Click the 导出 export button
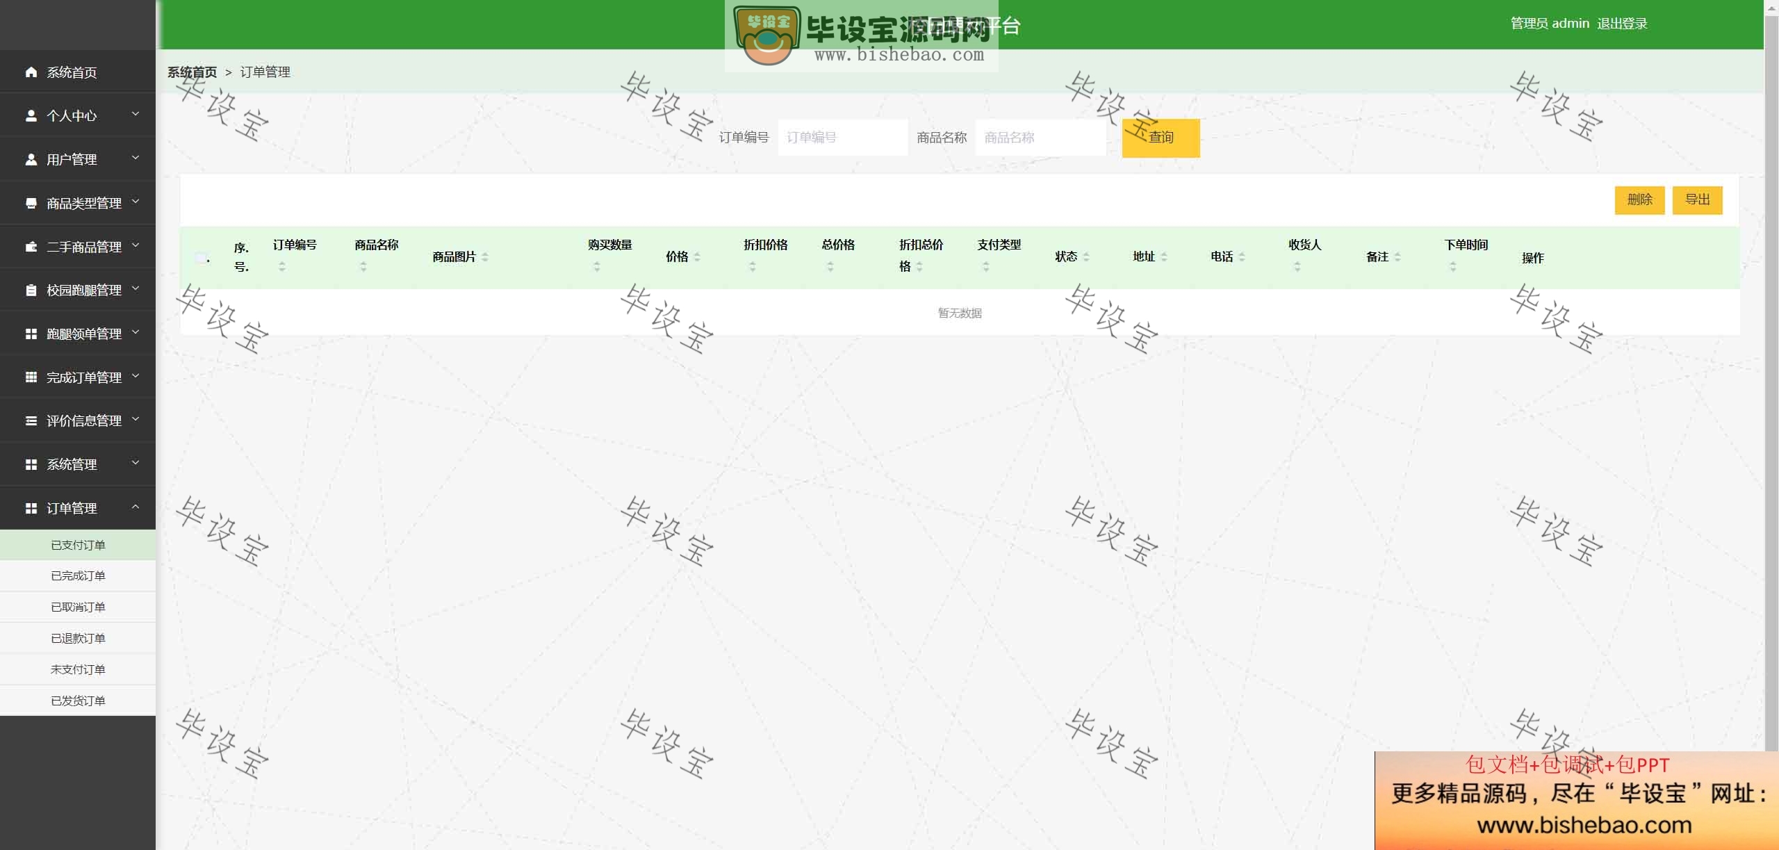Viewport: 1779px width, 850px height. click(1697, 199)
